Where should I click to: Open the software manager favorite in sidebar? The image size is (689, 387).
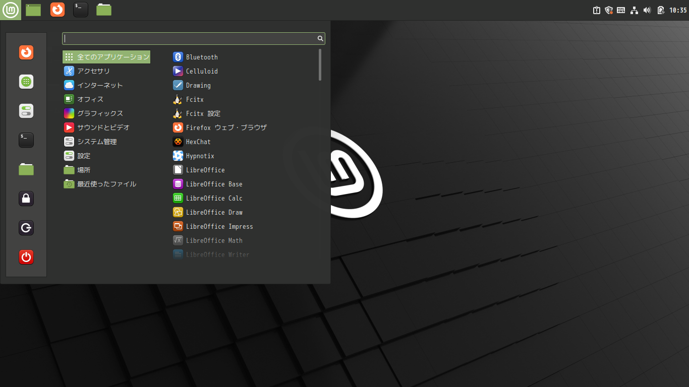coord(26,82)
